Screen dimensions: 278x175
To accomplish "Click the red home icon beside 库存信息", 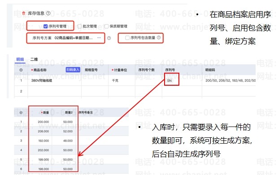I will 23,13.
